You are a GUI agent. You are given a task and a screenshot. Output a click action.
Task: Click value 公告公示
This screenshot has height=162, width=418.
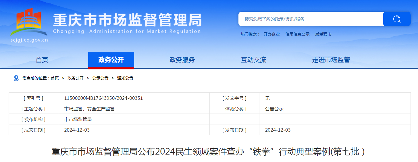(x=274, y=109)
